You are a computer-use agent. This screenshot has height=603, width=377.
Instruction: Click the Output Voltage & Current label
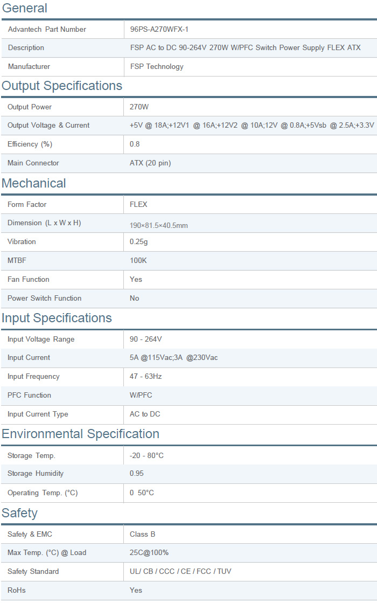pyautogui.click(x=48, y=126)
